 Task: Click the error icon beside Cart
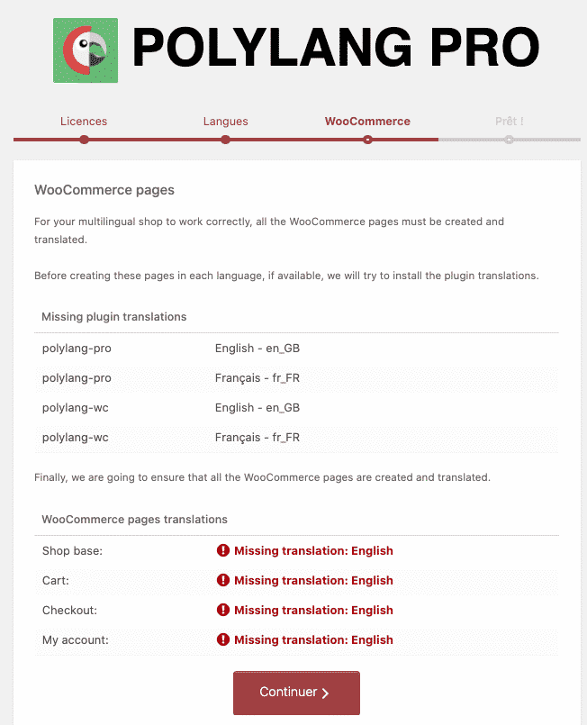(224, 580)
